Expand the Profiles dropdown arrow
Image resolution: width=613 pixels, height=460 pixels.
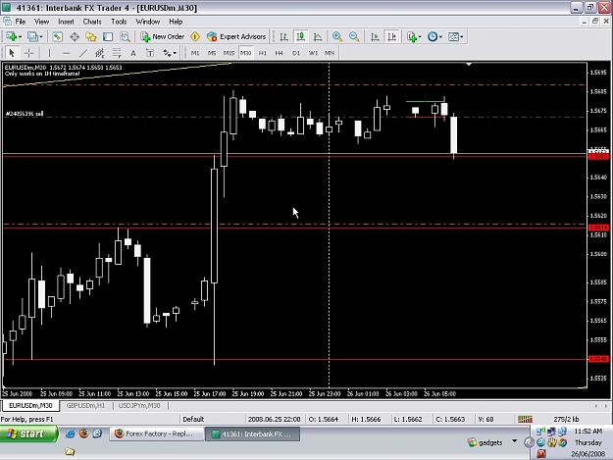[x=40, y=36]
